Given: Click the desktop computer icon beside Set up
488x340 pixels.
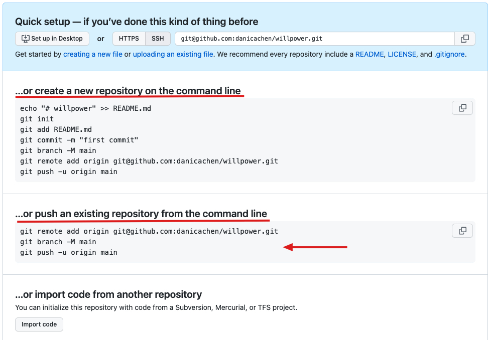Looking at the screenshot, I should pos(25,38).
